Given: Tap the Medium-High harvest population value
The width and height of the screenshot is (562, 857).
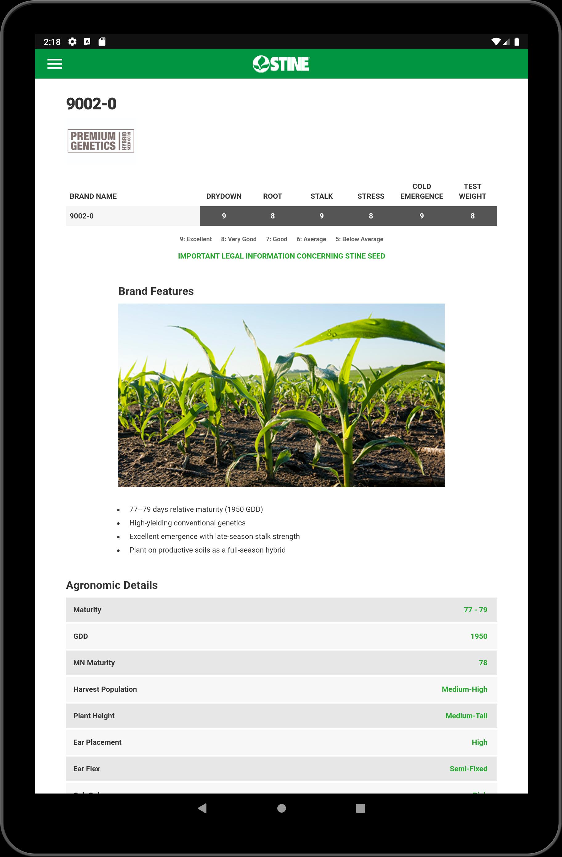Looking at the screenshot, I should point(464,689).
